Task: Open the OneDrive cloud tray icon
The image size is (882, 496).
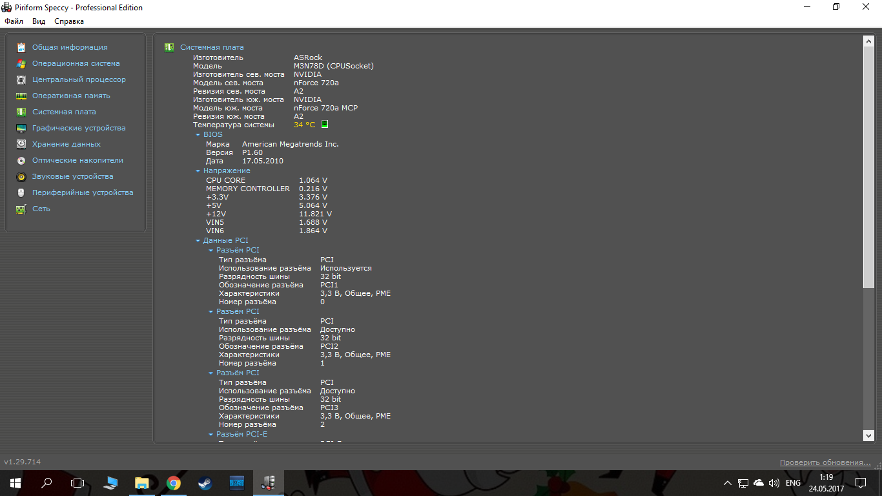Action: click(759, 483)
